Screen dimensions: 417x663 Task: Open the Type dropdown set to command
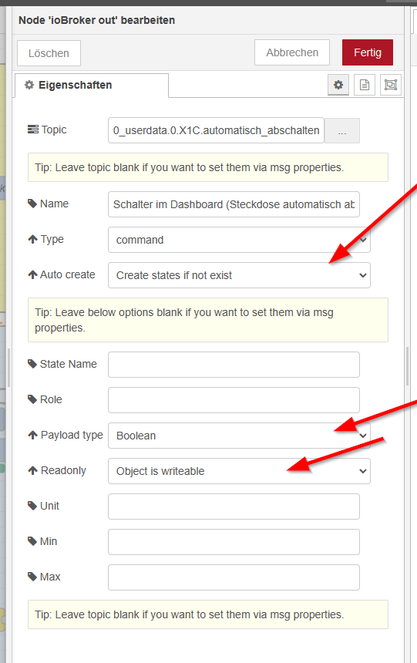click(240, 240)
